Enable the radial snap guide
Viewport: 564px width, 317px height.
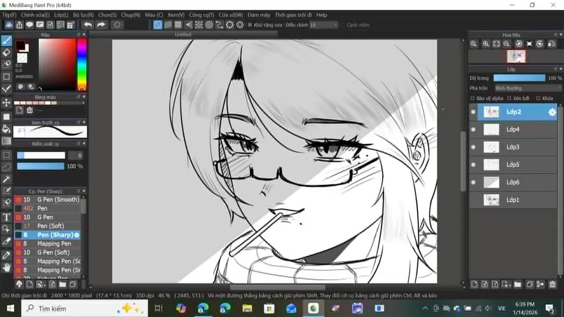pyautogui.click(x=198, y=25)
